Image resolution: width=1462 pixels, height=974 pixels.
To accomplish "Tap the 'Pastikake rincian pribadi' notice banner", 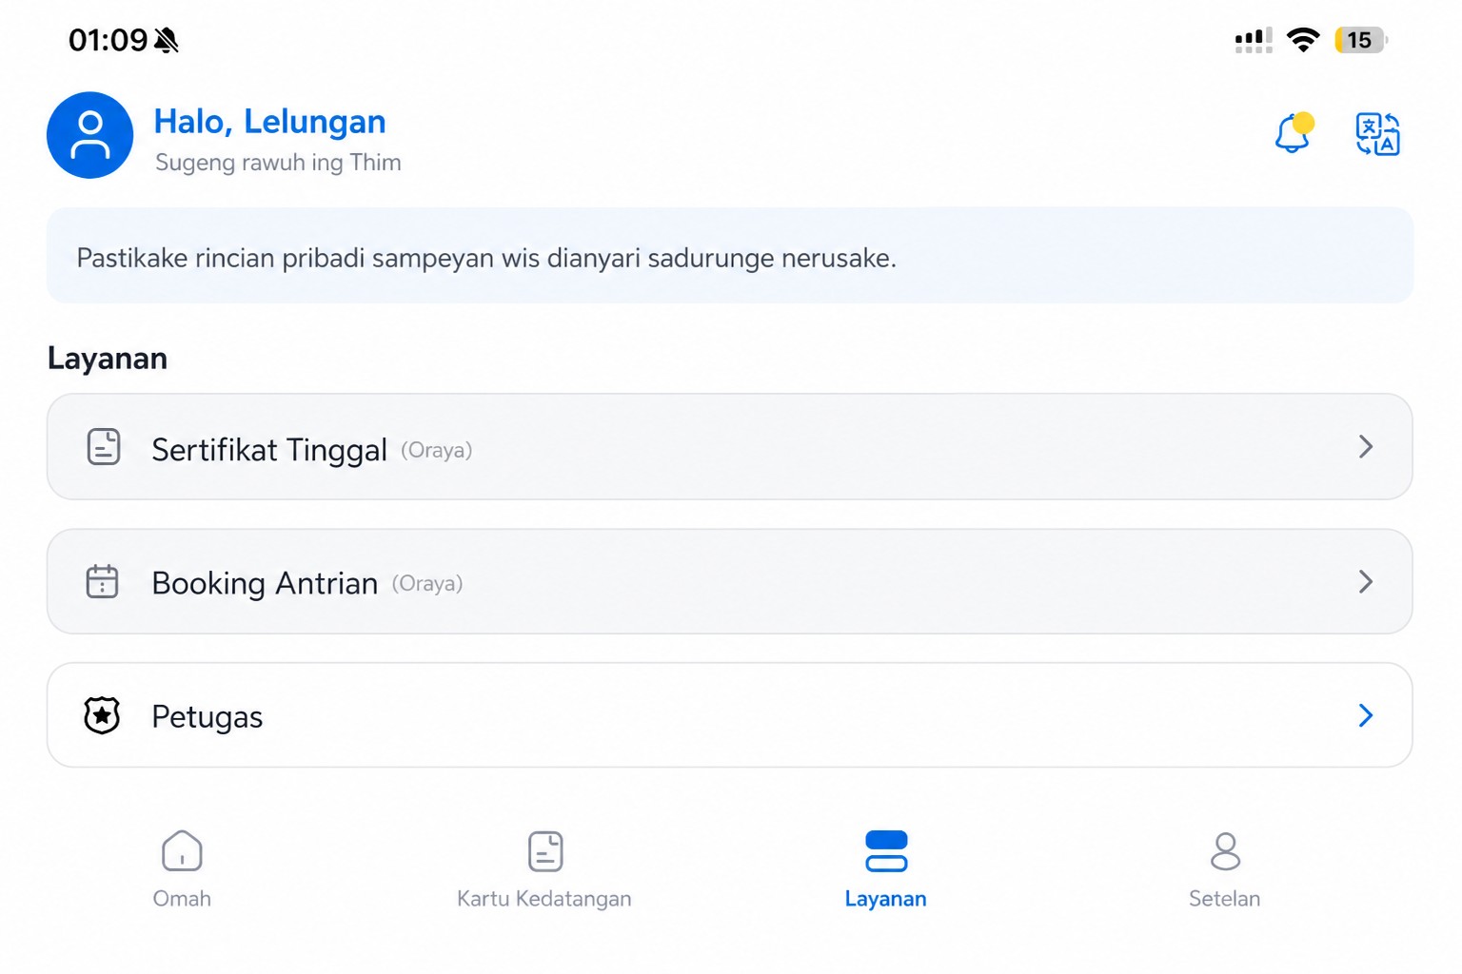I will pyautogui.click(x=730, y=256).
